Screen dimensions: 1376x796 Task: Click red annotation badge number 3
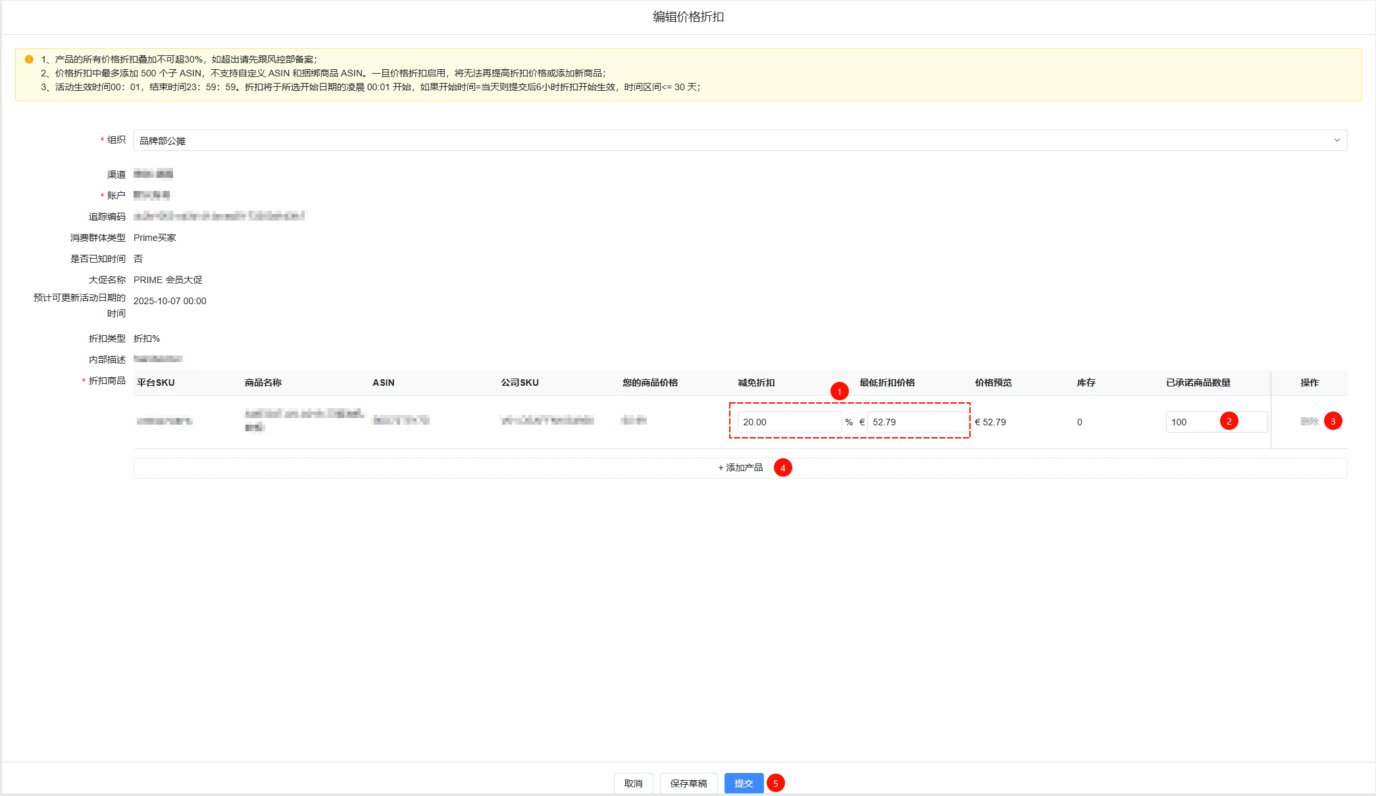coord(1333,421)
